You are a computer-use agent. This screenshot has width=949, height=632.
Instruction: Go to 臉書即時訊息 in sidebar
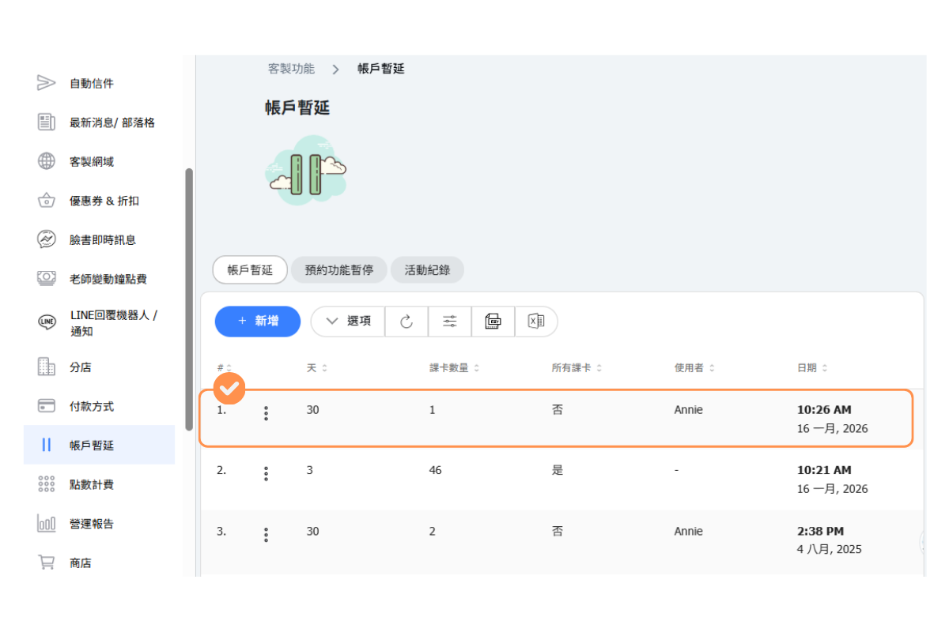coord(102,239)
